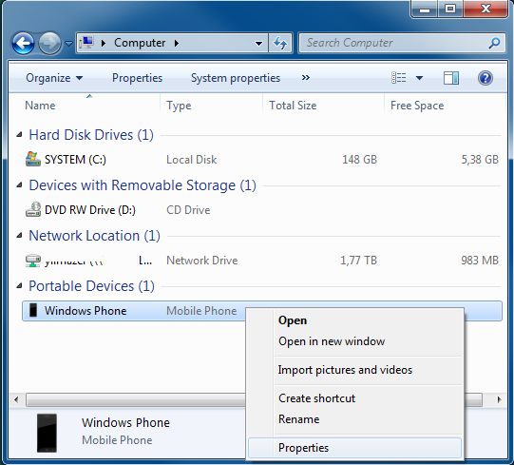514x465 pixels.
Task: Click the Hard Disk Drives (1) heading
Action: 91,135
